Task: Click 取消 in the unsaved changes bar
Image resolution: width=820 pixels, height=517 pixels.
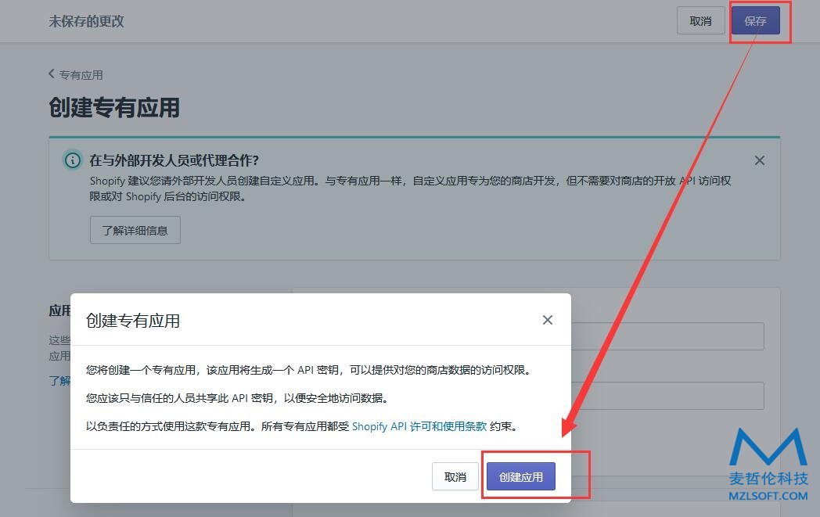Action: pos(700,21)
